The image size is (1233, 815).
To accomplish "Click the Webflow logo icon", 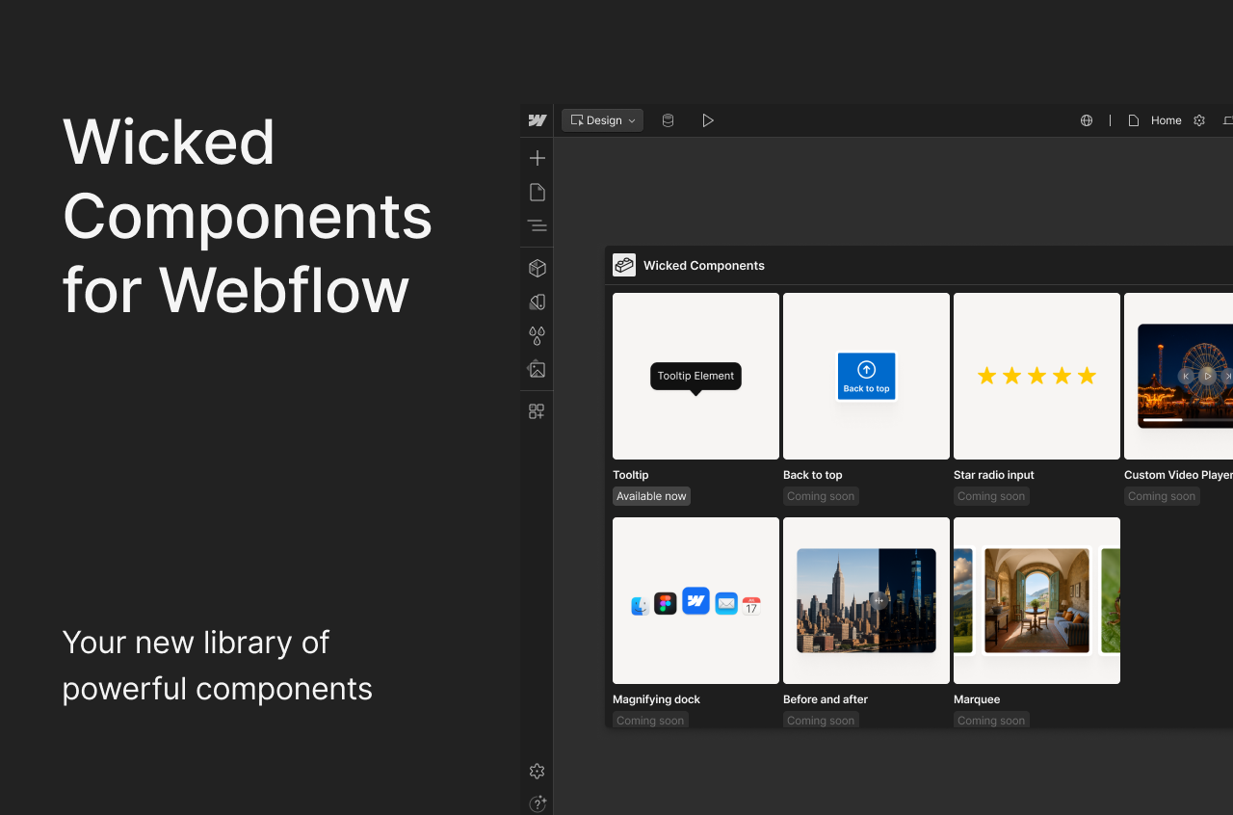I will [538, 120].
